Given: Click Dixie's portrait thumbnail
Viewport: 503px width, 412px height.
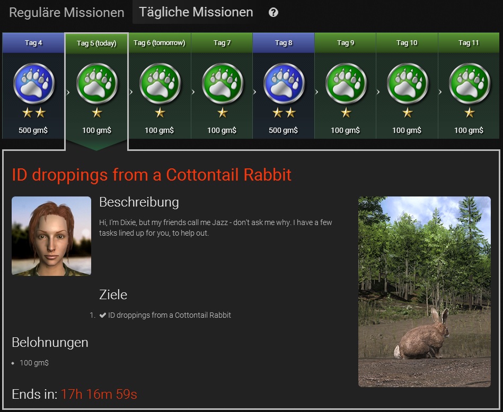Looking at the screenshot, I should 51,236.
